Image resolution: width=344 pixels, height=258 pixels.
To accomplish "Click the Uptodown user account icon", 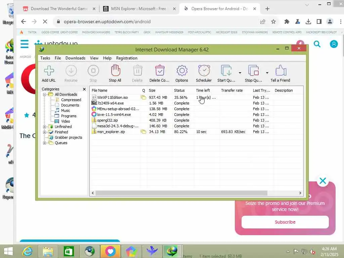I will coord(334,44).
